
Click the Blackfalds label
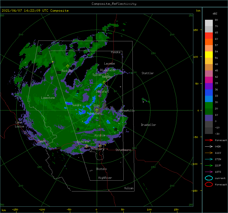pyautogui.click(x=108, y=70)
